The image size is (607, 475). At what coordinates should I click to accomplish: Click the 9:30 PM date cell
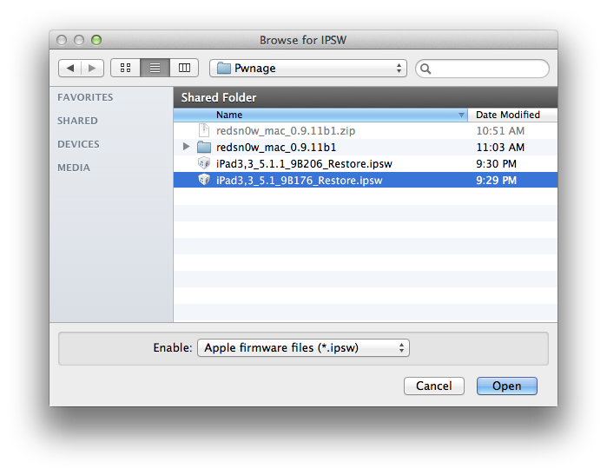click(497, 164)
